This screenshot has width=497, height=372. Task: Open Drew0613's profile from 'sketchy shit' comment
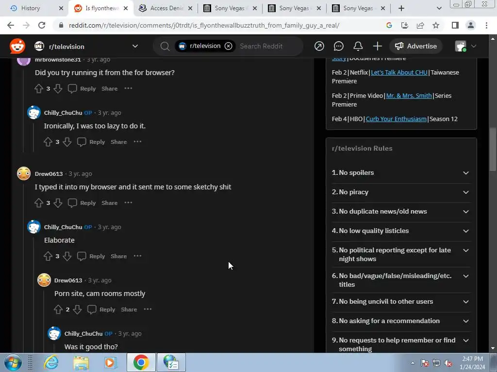coord(49,174)
